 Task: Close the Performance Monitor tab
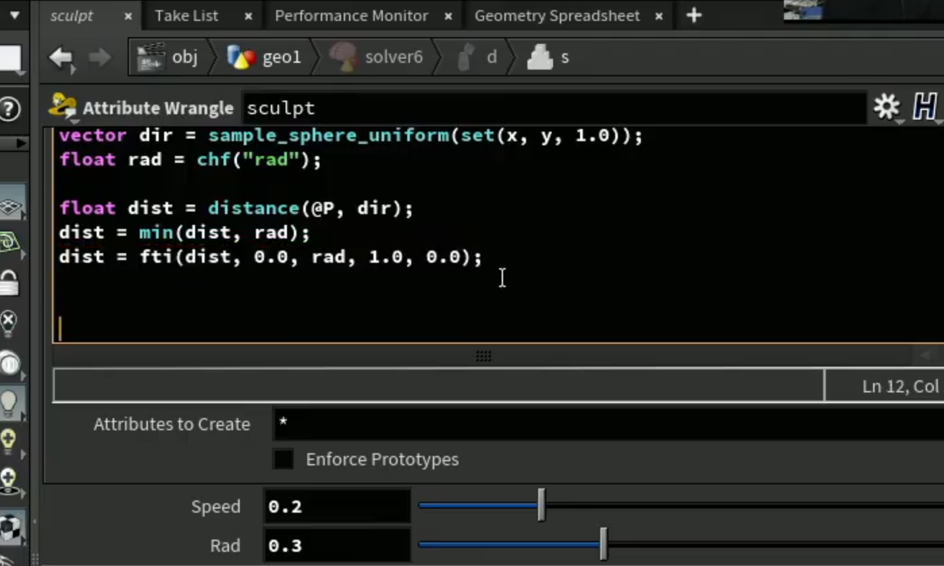click(448, 16)
